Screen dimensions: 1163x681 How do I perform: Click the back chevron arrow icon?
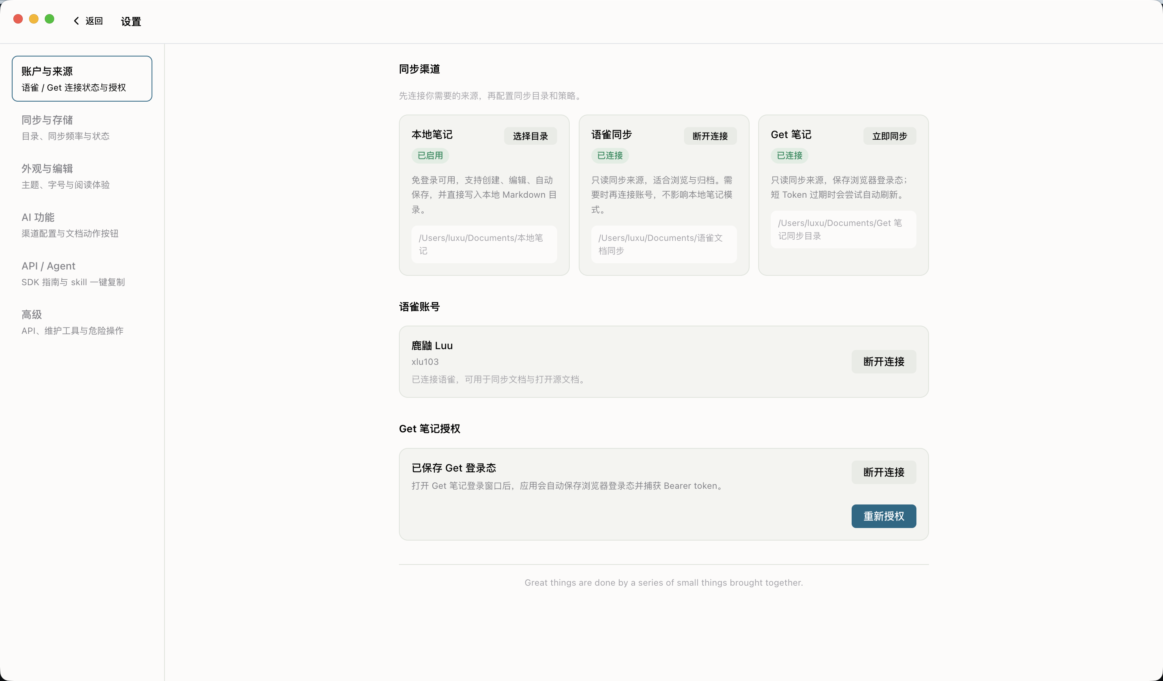pyautogui.click(x=77, y=21)
